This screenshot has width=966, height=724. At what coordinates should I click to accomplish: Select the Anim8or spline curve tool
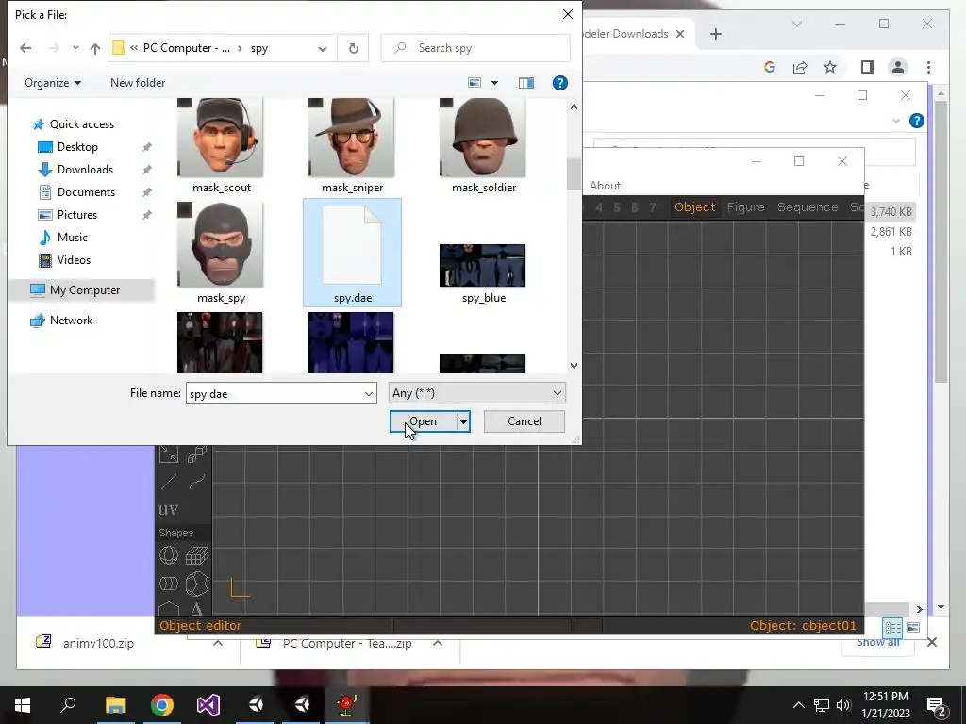197,482
